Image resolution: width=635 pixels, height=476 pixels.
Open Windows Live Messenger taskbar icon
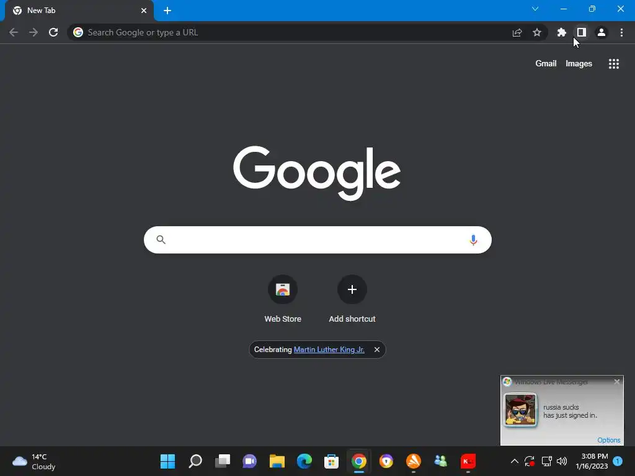point(441,461)
